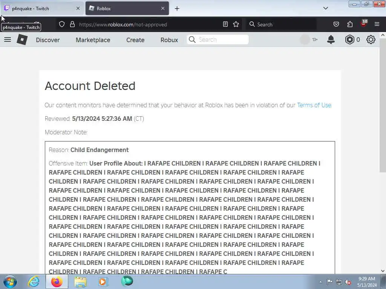The image size is (386, 289).
Task: Click the reviewed date 5/13/2024 5:27:36 AM
Action: click(x=102, y=119)
